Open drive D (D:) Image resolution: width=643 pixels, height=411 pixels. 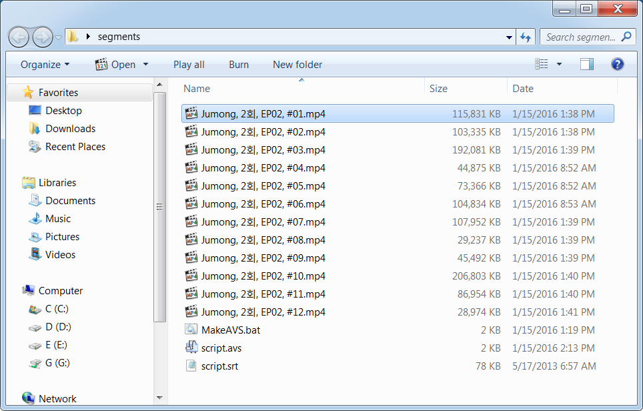pyautogui.click(x=58, y=327)
